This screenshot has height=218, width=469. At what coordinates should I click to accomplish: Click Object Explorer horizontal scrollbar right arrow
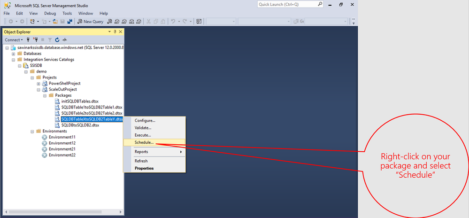(121, 212)
